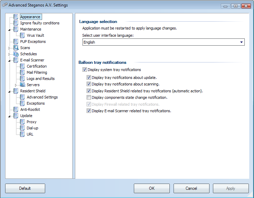Expand the Scans tree node

click(x=9, y=48)
